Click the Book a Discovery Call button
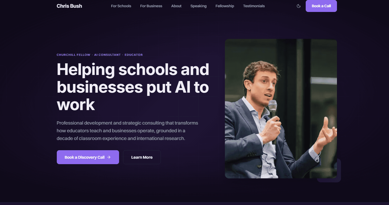The image size is (389, 205). 88,157
